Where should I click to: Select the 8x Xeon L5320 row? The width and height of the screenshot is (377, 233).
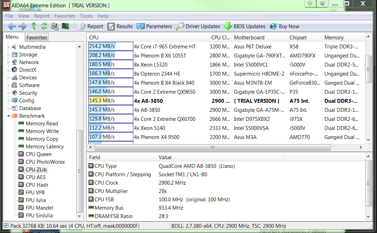(x=226, y=65)
